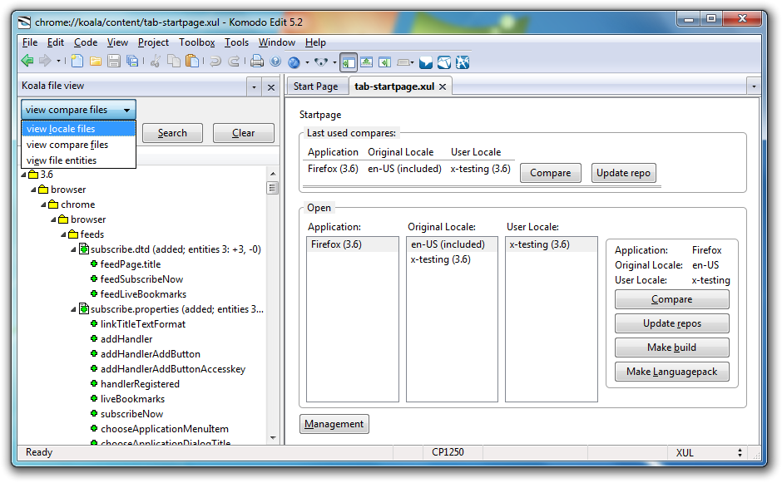Click the Paste clipboard icon
The image size is (782, 483).
(192, 62)
